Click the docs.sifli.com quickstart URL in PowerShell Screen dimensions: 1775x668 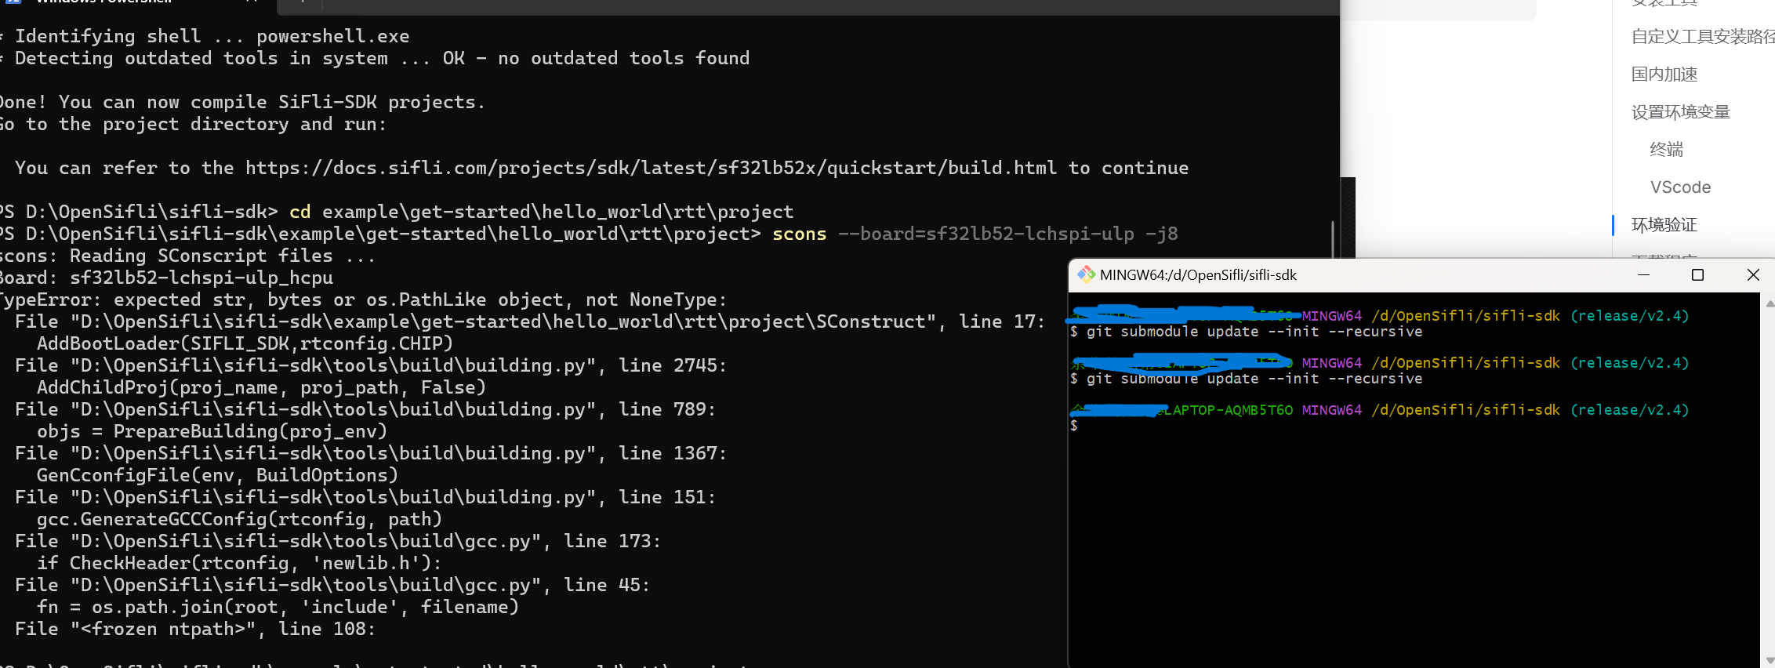click(x=651, y=168)
